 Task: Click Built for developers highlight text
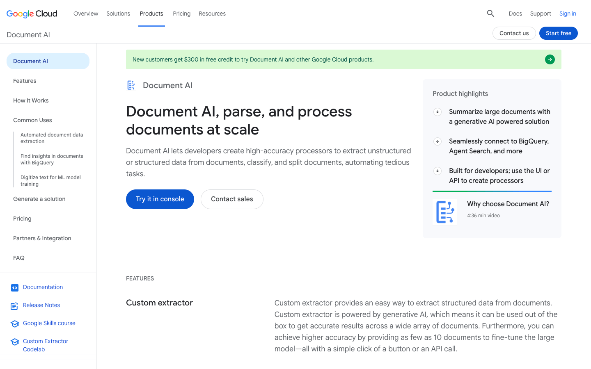click(x=499, y=175)
